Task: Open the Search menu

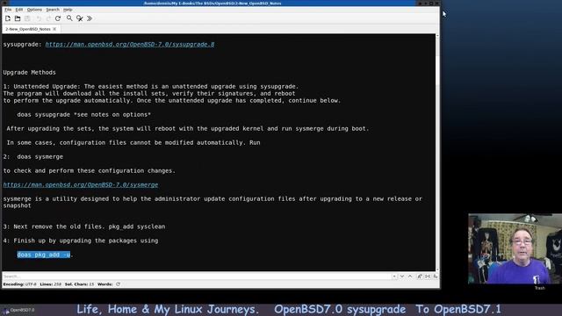Action: tap(53, 10)
